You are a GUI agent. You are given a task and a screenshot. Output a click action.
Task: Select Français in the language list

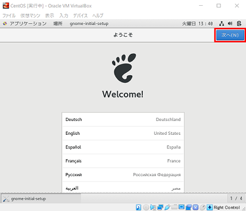pos(123,161)
